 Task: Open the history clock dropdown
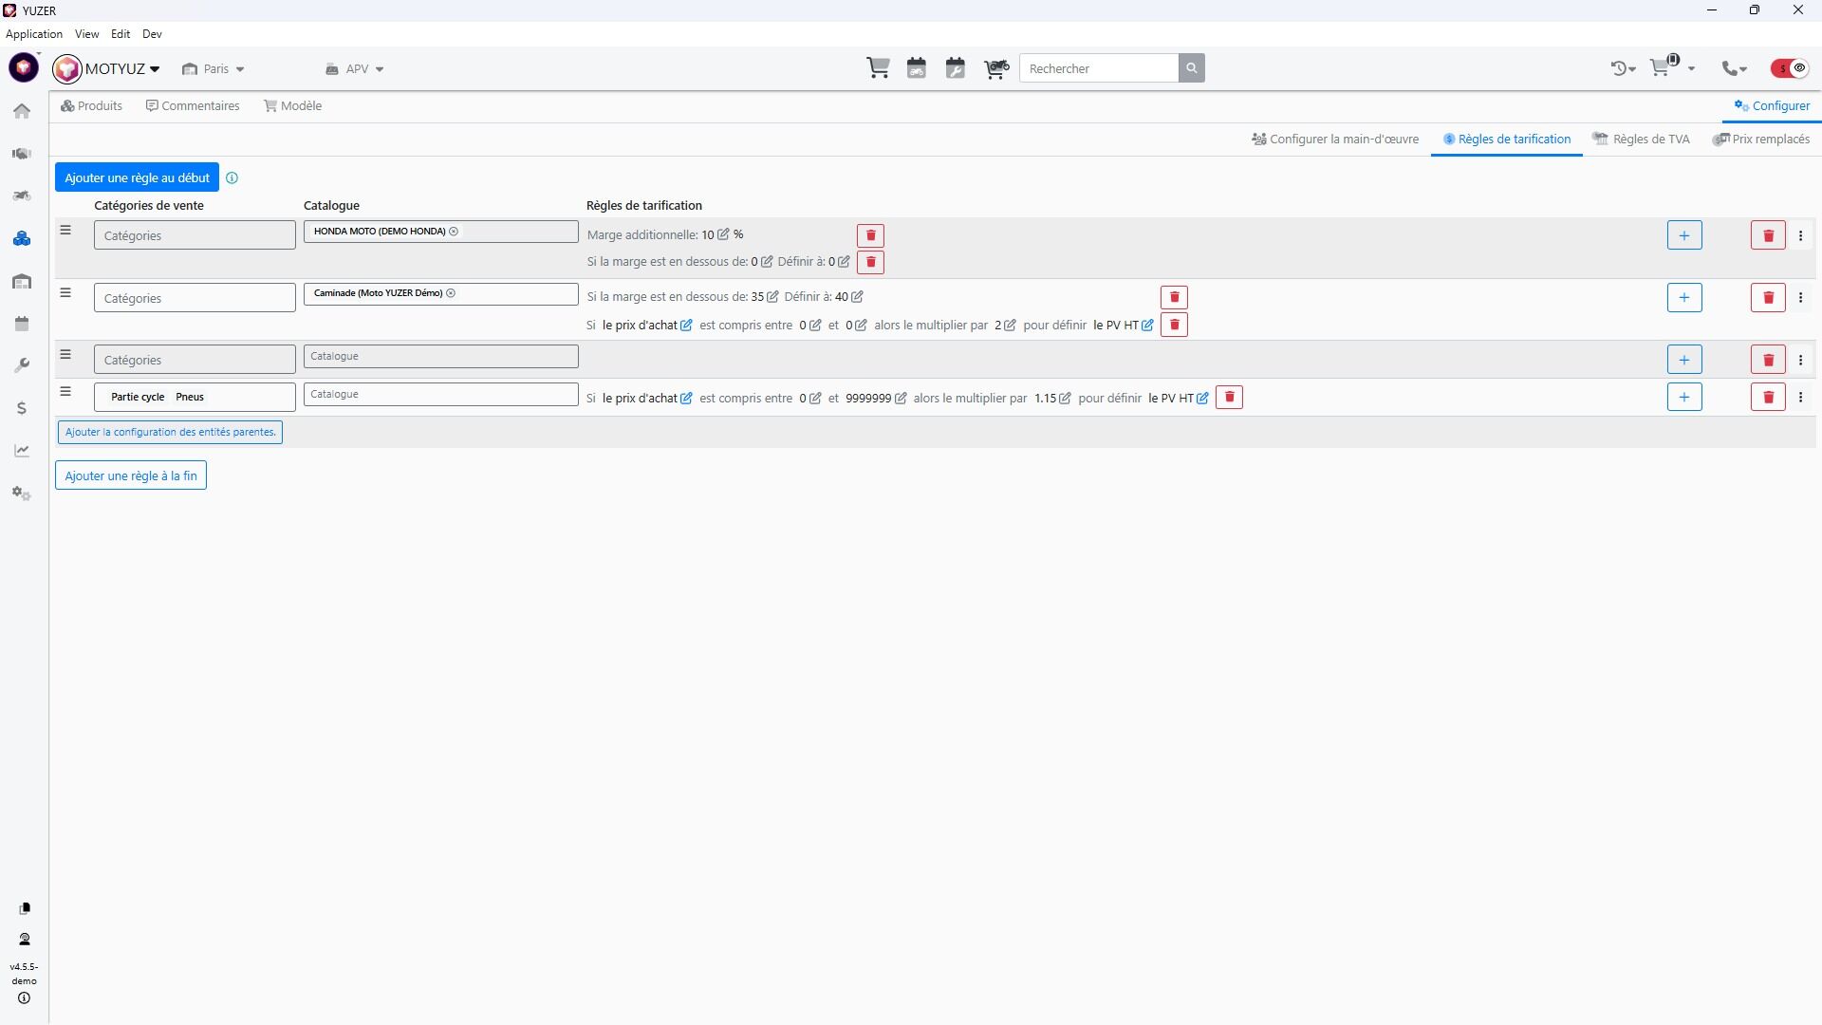click(1623, 68)
